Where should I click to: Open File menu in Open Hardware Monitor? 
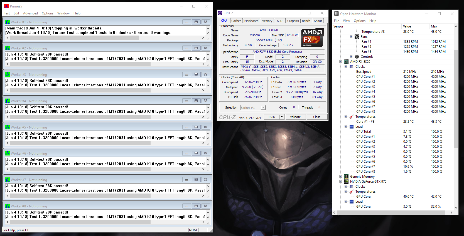pyautogui.click(x=337, y=21)
